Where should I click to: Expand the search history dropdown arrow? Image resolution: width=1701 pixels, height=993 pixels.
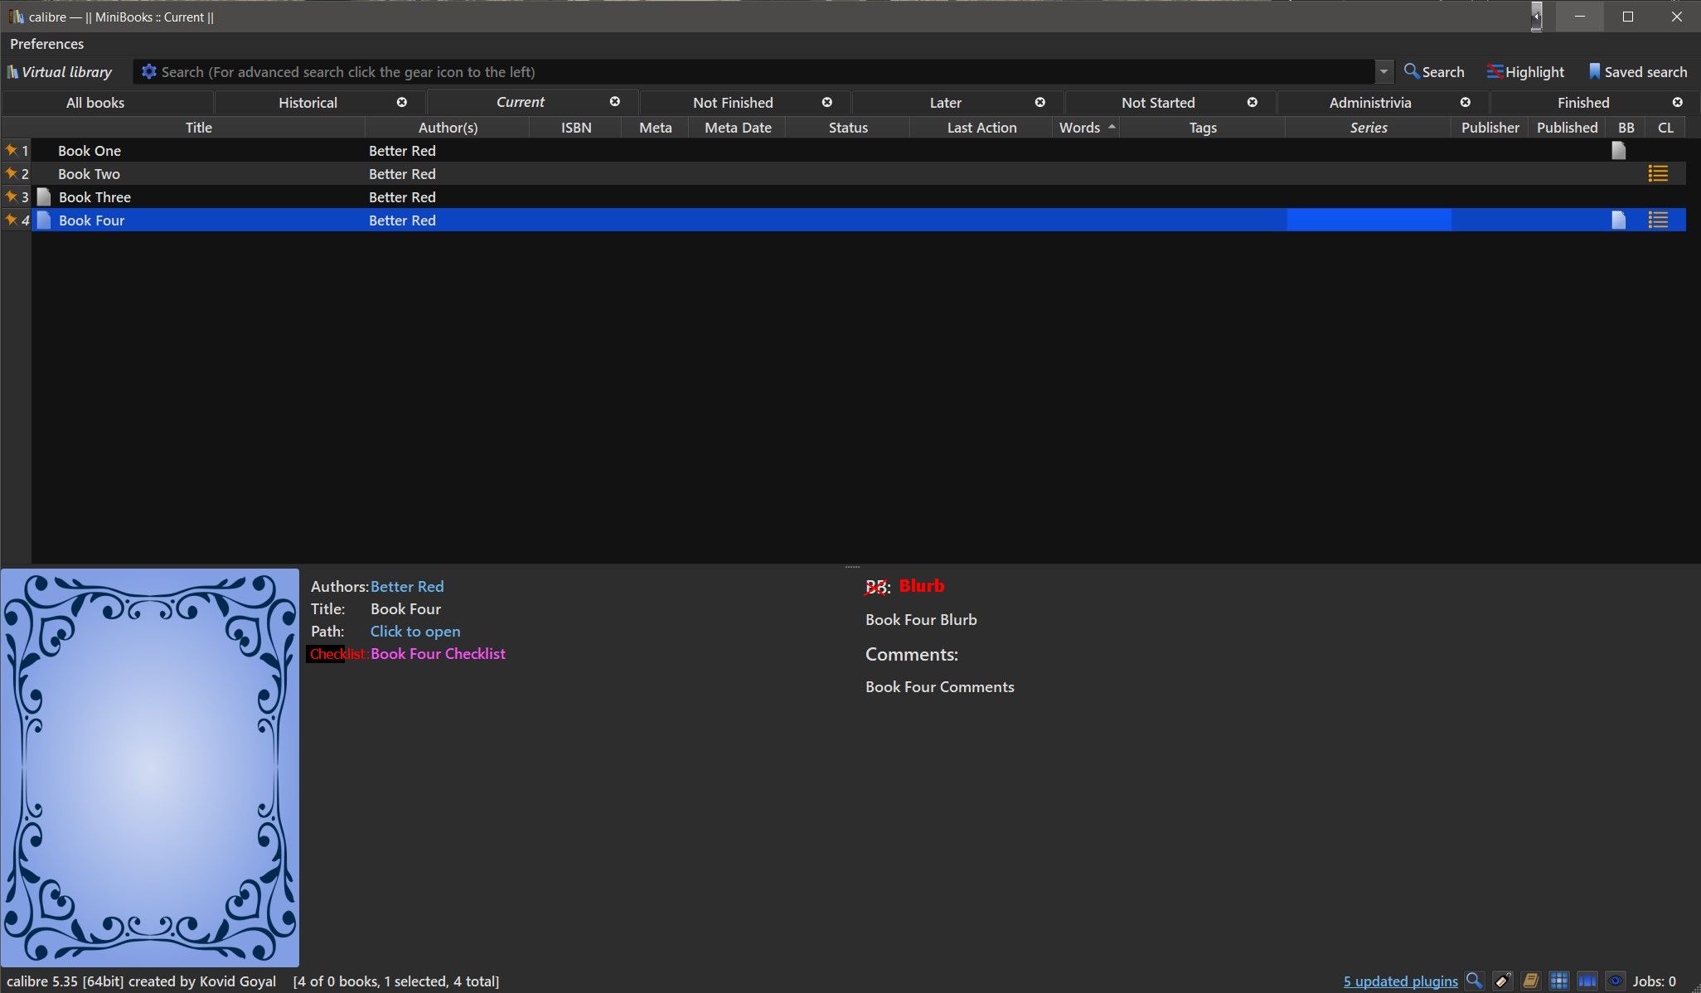(1384, 72)
